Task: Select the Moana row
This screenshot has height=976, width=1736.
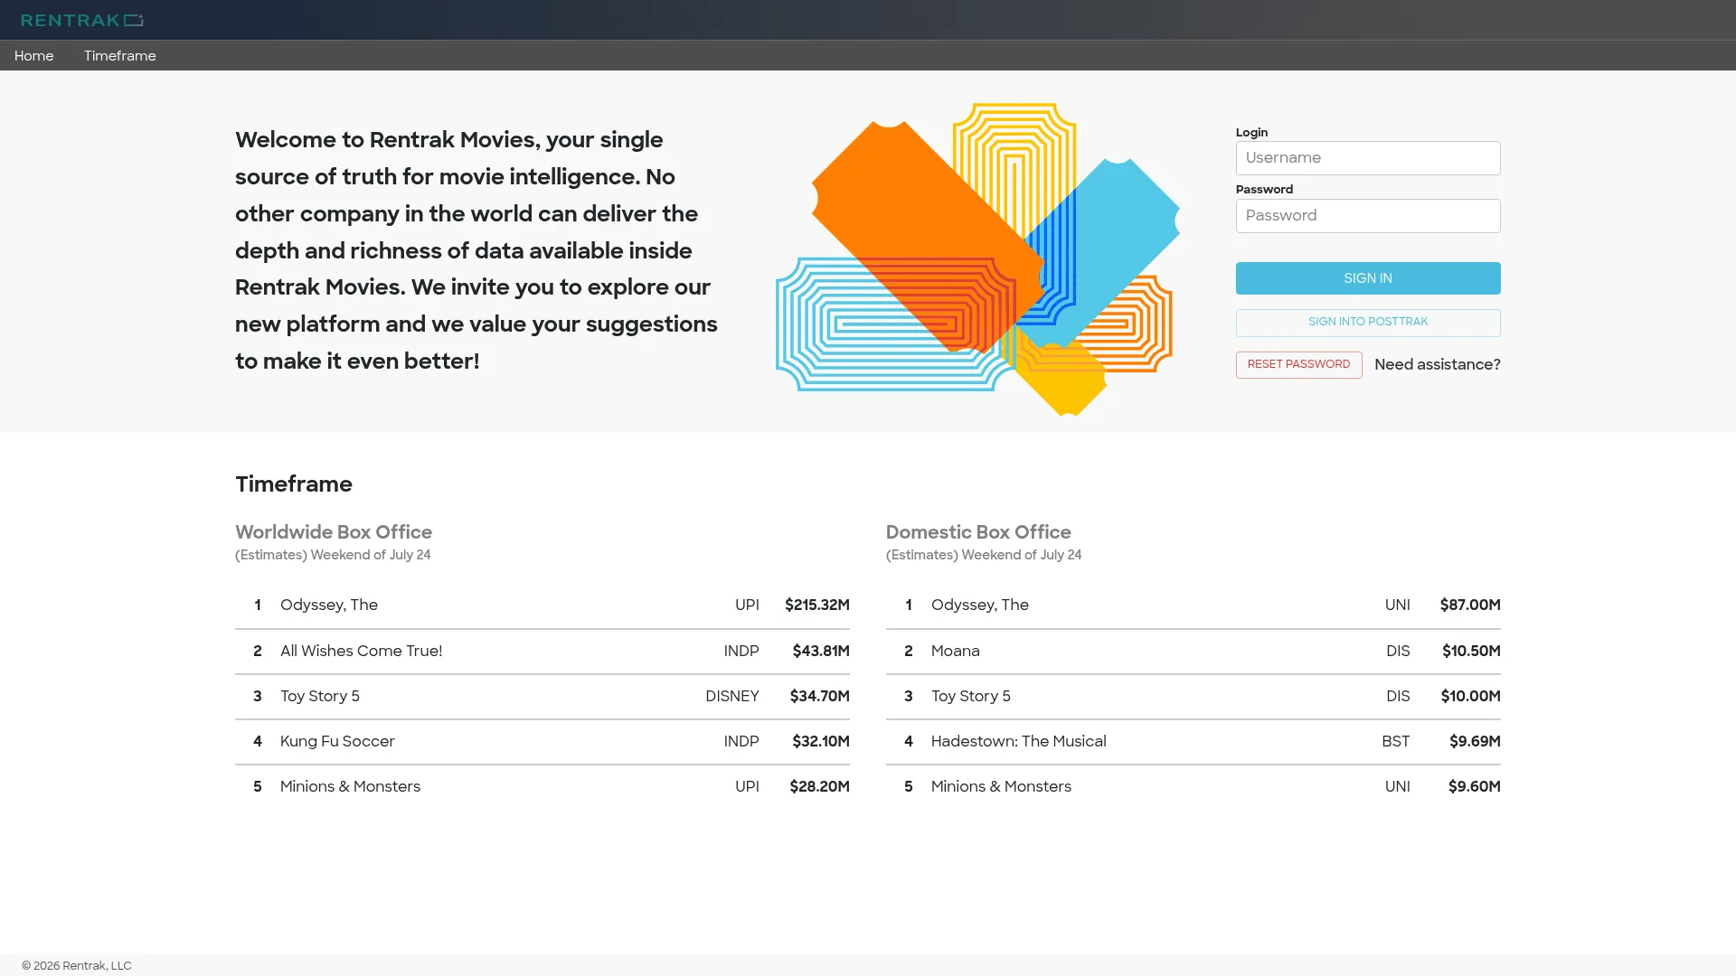Action: tap(1193, 652)
